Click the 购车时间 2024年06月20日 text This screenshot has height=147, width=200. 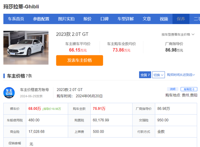(80, 96)
